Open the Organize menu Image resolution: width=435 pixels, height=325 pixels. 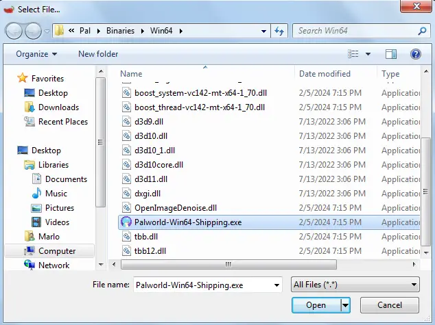(36, 54)
